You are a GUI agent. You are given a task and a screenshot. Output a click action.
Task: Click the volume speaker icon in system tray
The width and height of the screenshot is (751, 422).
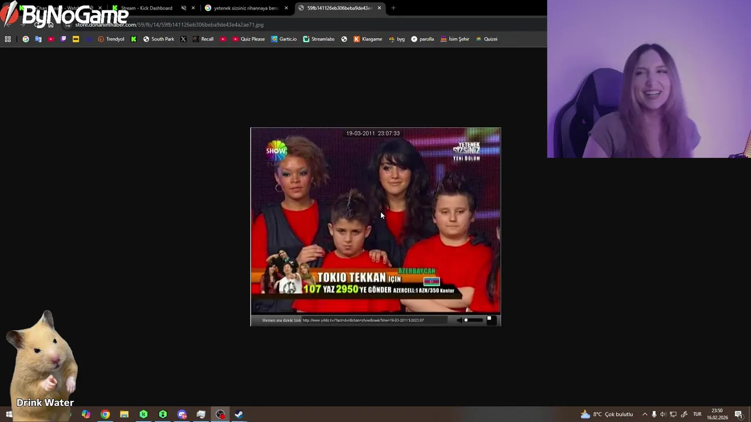(664, 414)
